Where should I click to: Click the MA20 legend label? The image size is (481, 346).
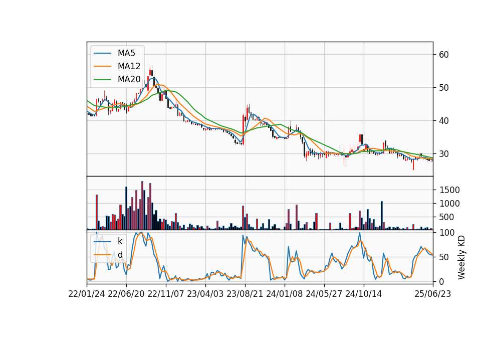pyautogui.click(x=129, y=79)
